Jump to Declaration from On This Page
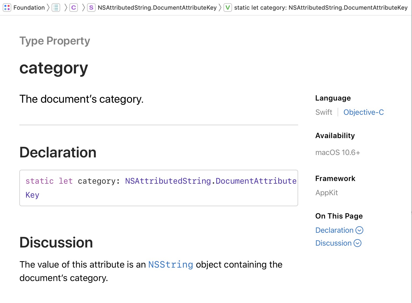The image size is (412, 303). point(334,230)
